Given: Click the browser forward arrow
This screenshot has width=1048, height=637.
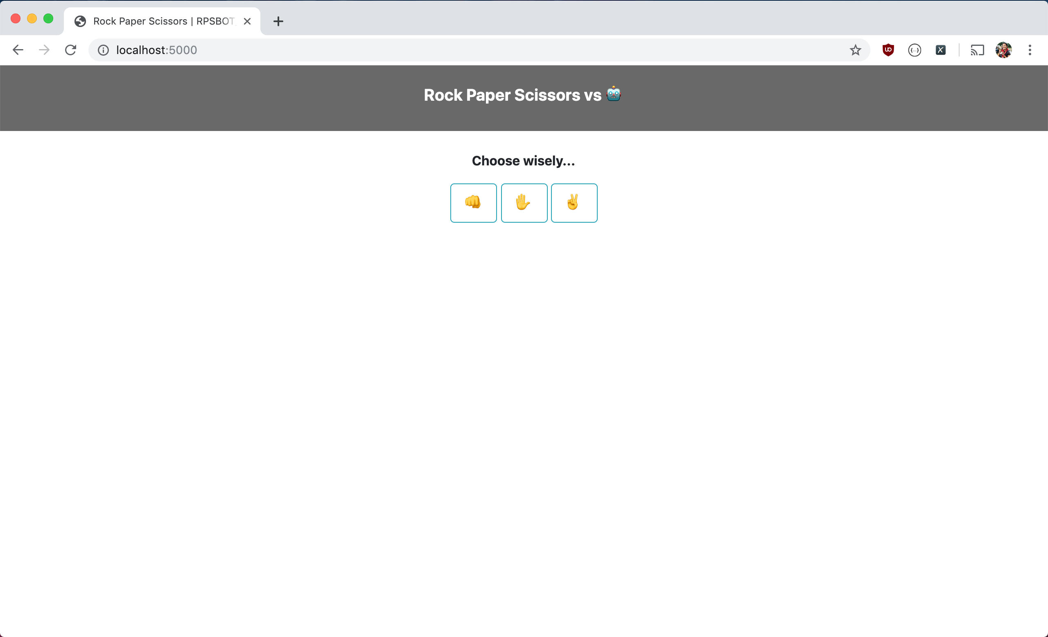Looking at the screenshot, I should click(44, 50).
